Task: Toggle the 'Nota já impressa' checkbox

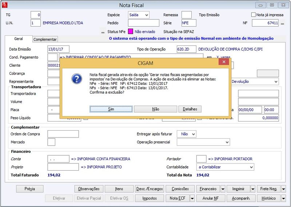Action: point(253,15)
